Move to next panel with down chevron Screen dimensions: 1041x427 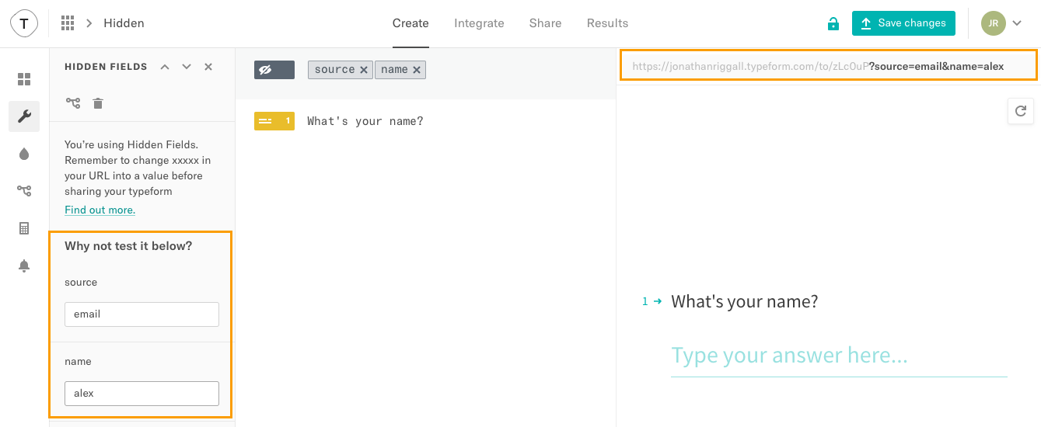187,67
